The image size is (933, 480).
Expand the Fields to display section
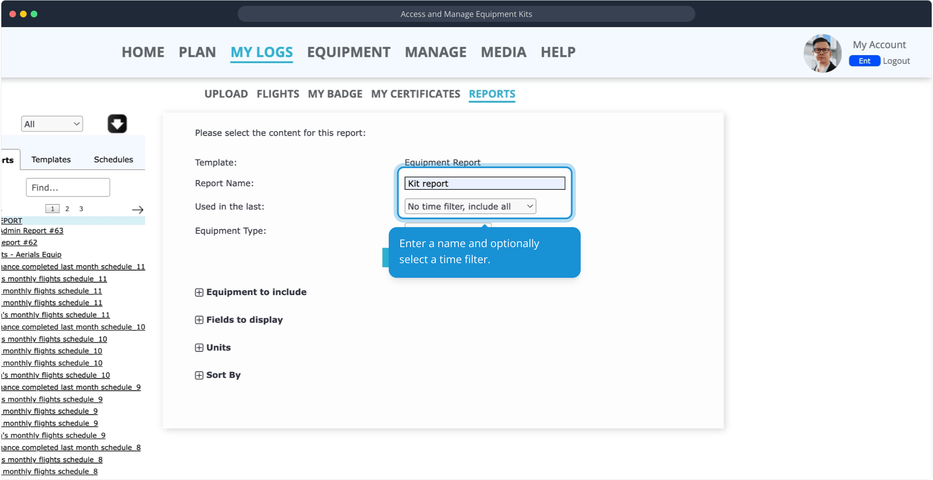199,320
